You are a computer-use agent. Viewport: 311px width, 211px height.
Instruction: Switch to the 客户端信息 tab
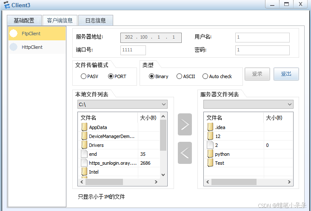60,20
